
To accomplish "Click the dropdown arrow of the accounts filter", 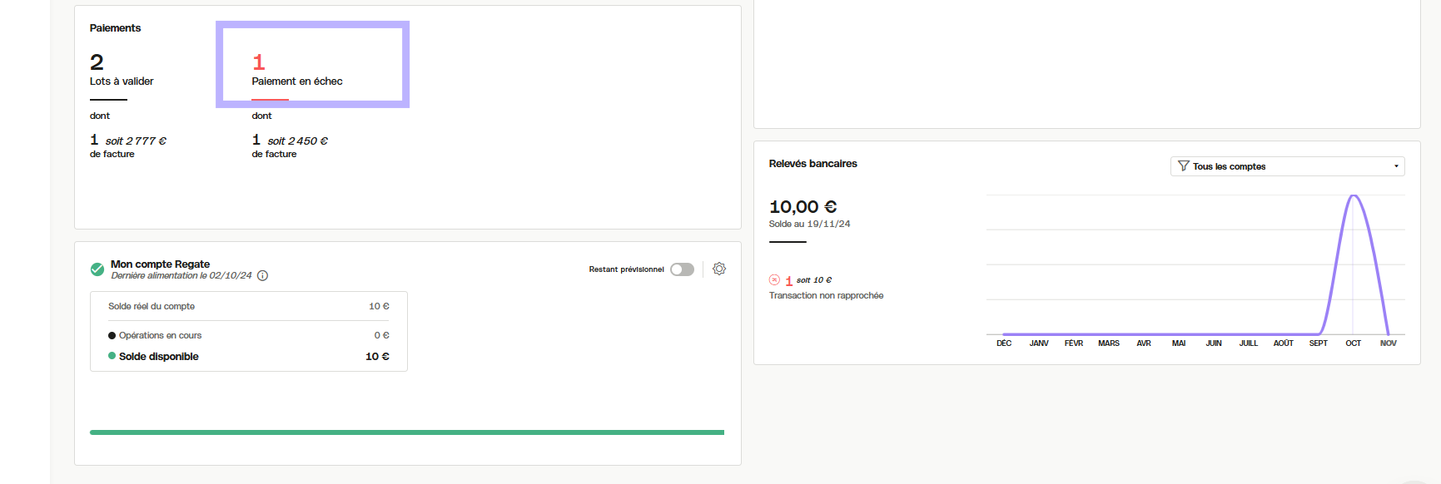I will [x=1396, y=166].
